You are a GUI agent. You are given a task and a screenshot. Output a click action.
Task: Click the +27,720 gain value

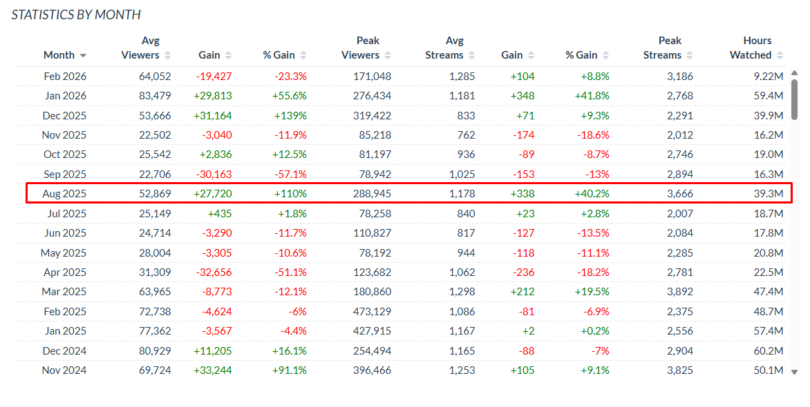213,194
